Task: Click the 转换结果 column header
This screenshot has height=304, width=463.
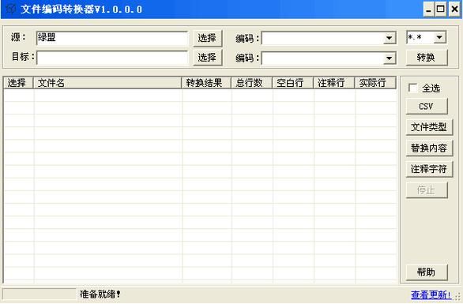Action: tap(206, 83)
